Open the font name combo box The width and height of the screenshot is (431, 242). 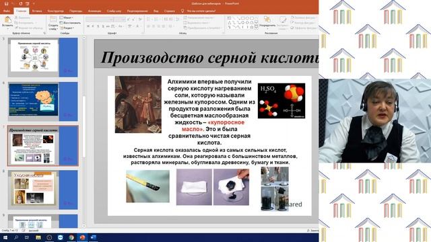point(99,19)
